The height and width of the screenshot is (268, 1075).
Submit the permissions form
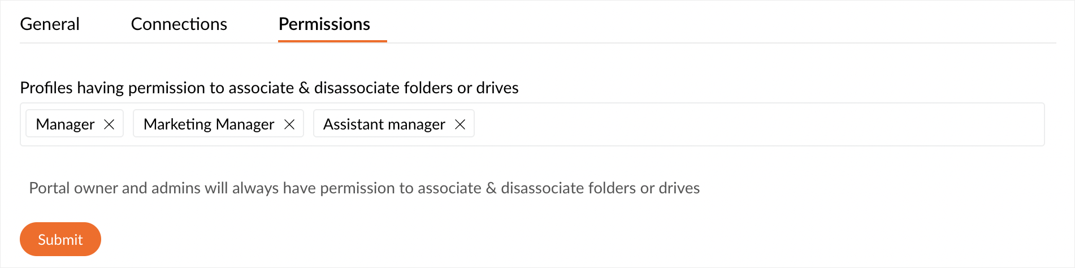point(60,239)
